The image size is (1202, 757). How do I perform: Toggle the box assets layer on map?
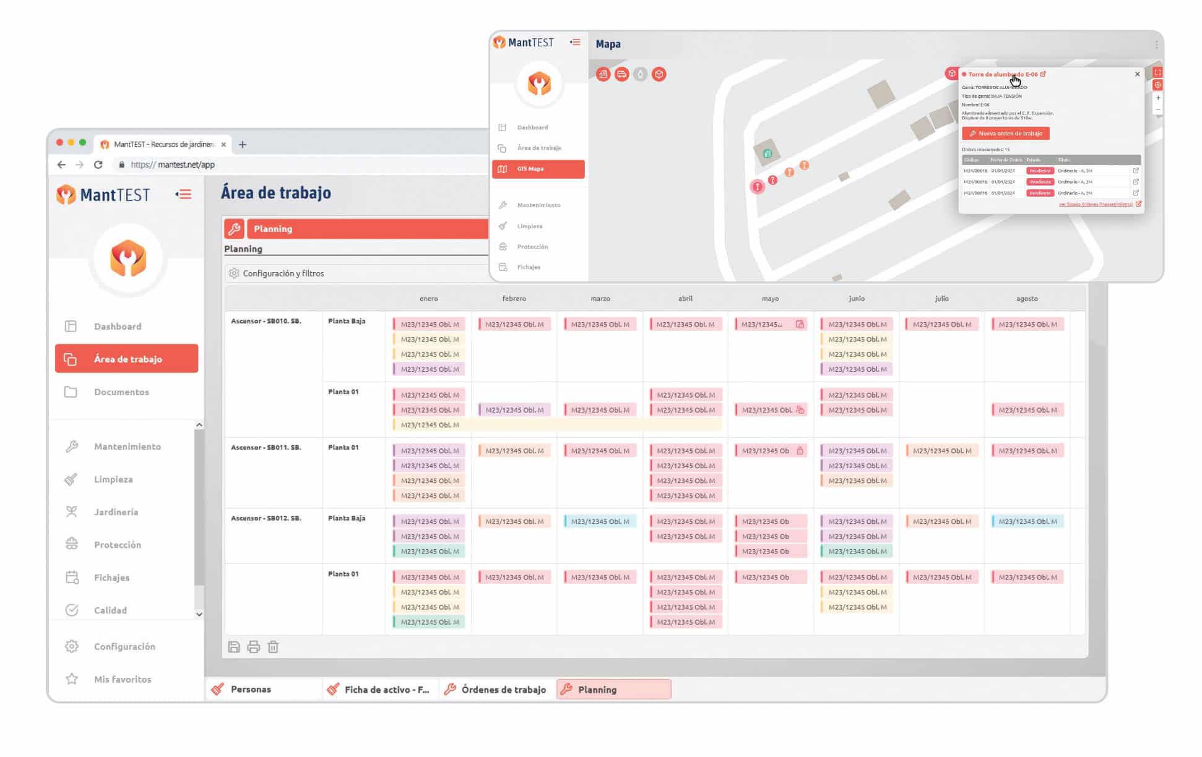[x=659, y=74]
